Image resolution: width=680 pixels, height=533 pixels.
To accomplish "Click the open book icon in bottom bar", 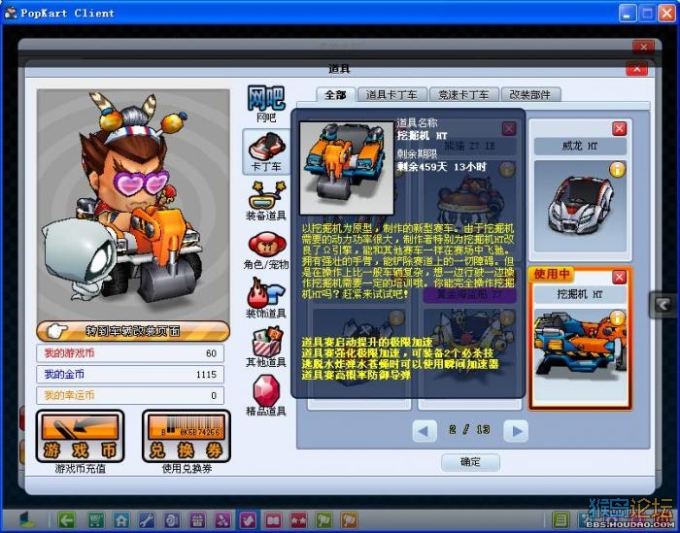I will point(274,519).
